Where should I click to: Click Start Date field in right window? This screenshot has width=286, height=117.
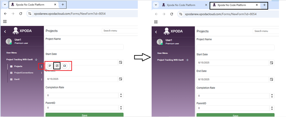[233, 63]
